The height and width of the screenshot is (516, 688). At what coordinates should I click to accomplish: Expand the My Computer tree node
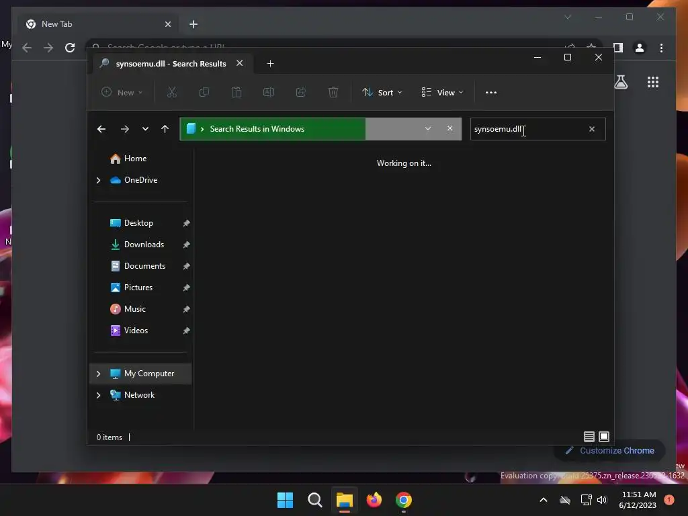tap(98, 374)
